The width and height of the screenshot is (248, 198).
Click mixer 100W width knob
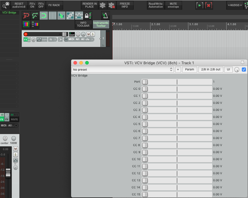point(14,138)
